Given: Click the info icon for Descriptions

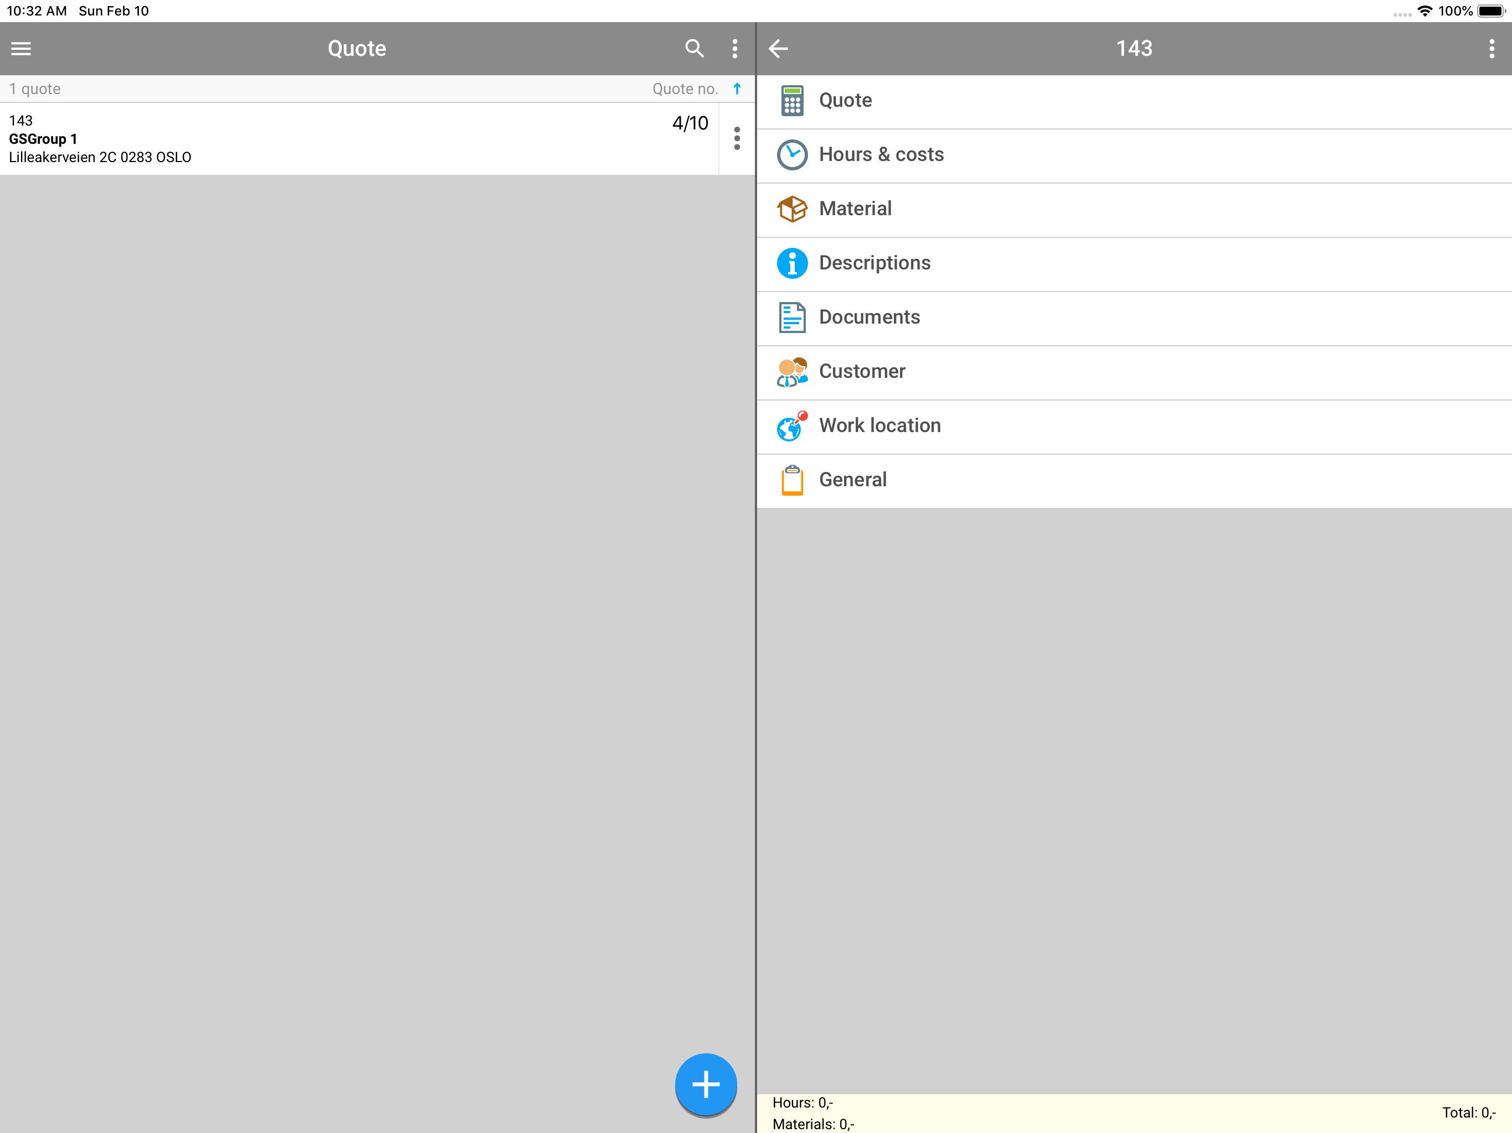Looking at the screenshot, I should (x=792, y=263).
